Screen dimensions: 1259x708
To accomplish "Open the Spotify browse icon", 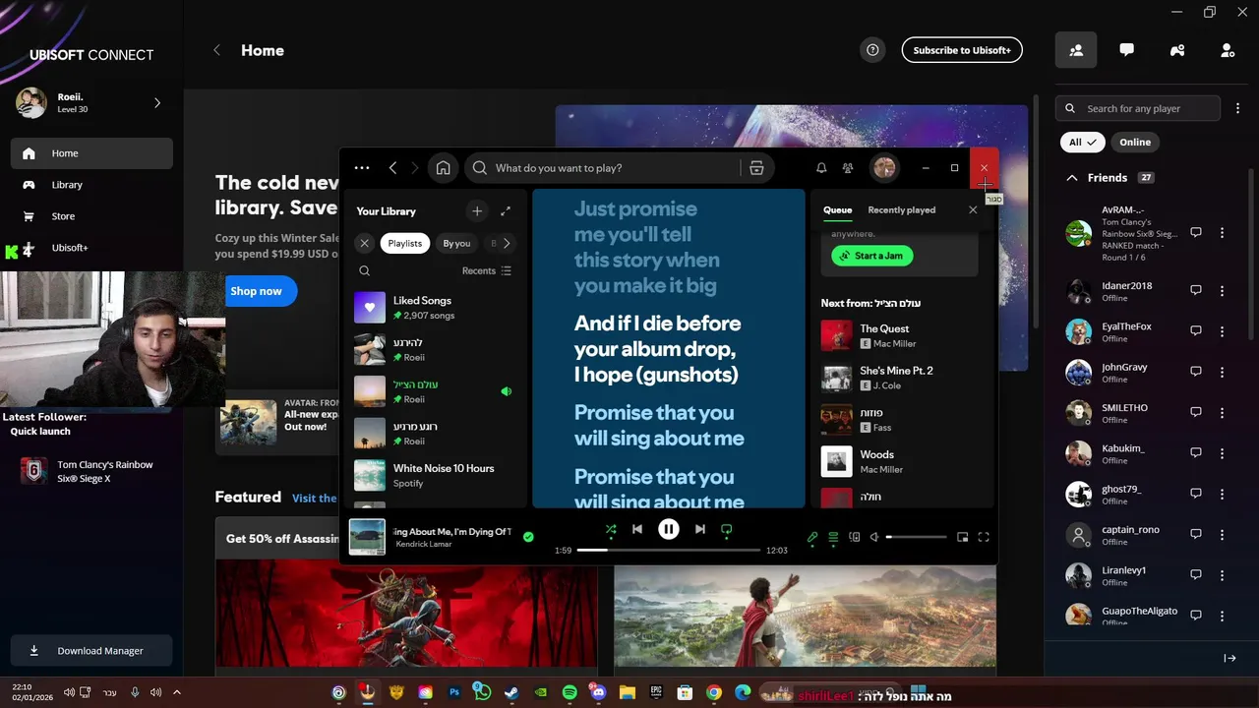I will (x=756, y=168).
